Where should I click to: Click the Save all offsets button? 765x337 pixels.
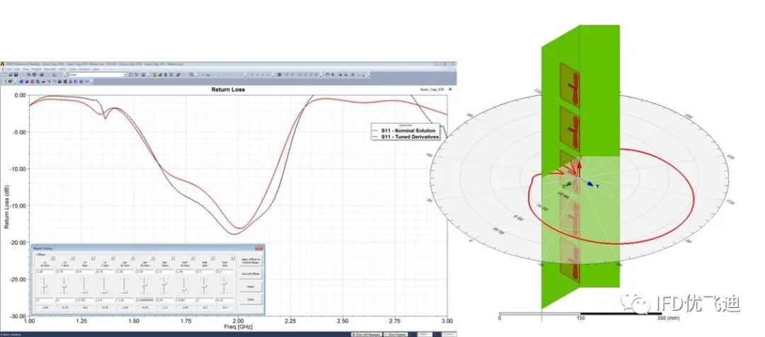251,273
